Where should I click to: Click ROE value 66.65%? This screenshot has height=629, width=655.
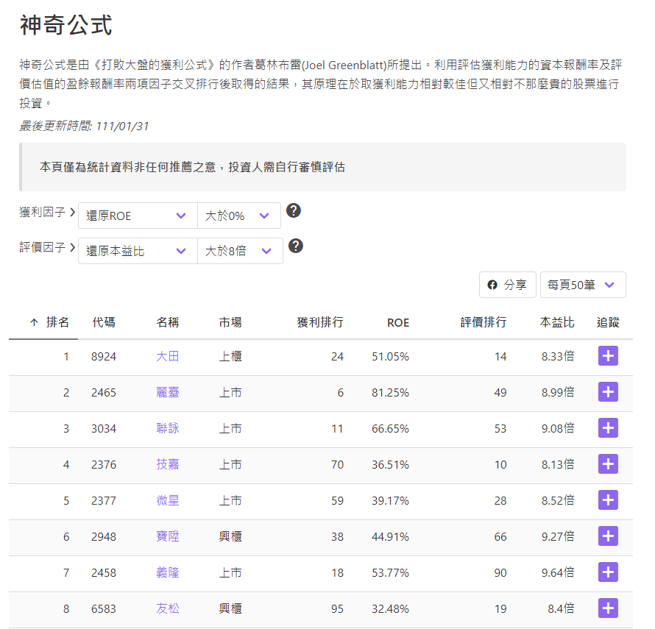pos(390,428)
